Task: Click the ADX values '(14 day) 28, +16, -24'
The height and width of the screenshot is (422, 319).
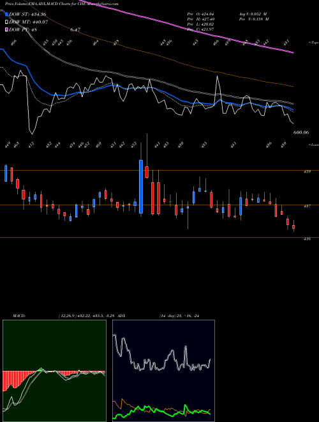Action: point(179,316)
